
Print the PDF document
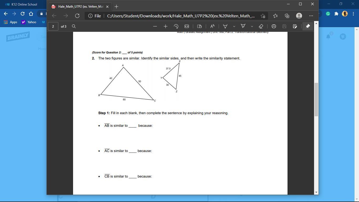click(274, 26)
